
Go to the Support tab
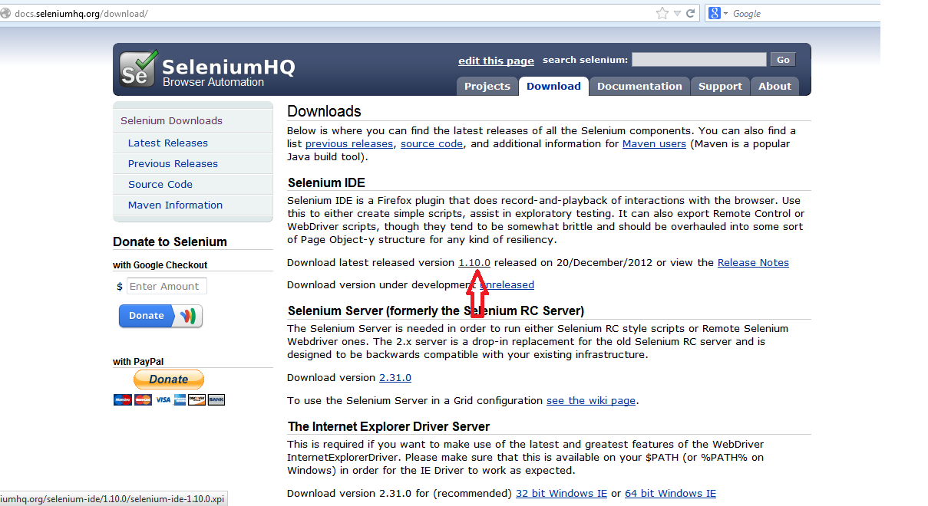click(720, 86)
